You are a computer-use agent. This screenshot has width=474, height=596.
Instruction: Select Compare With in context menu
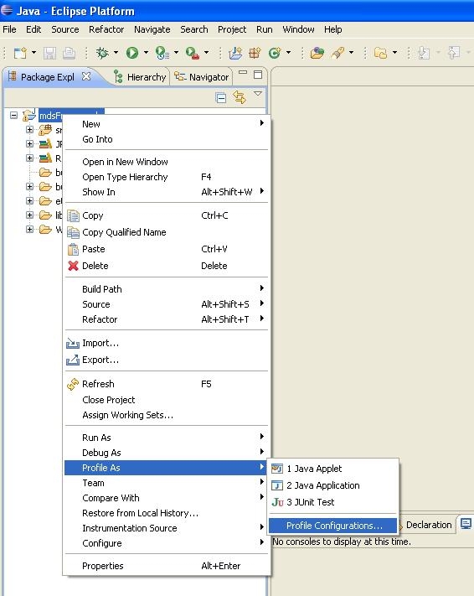166,498
